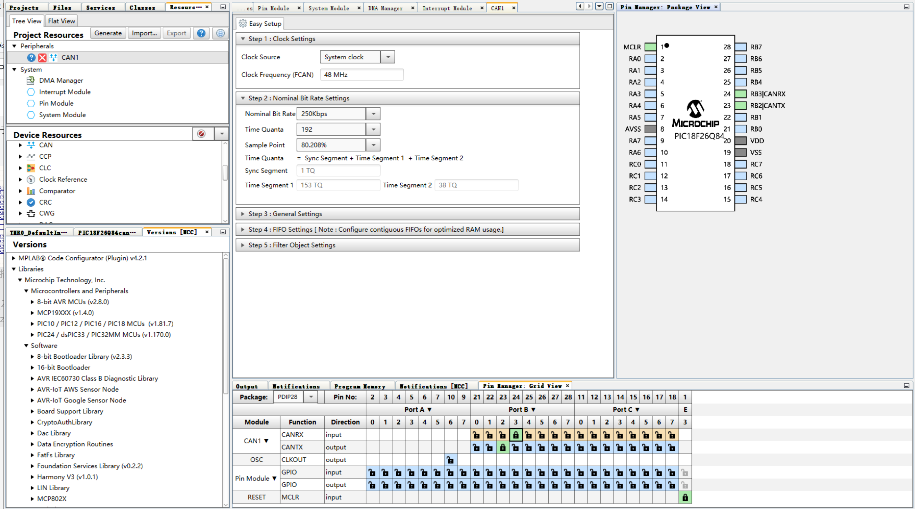This screenshot has width=915, height=509.
Task: Open the DMA Manager icon in System
Action: 31,81
